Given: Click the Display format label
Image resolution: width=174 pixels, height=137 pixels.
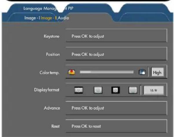Looking at the screenshot, I should coord(47,90).
